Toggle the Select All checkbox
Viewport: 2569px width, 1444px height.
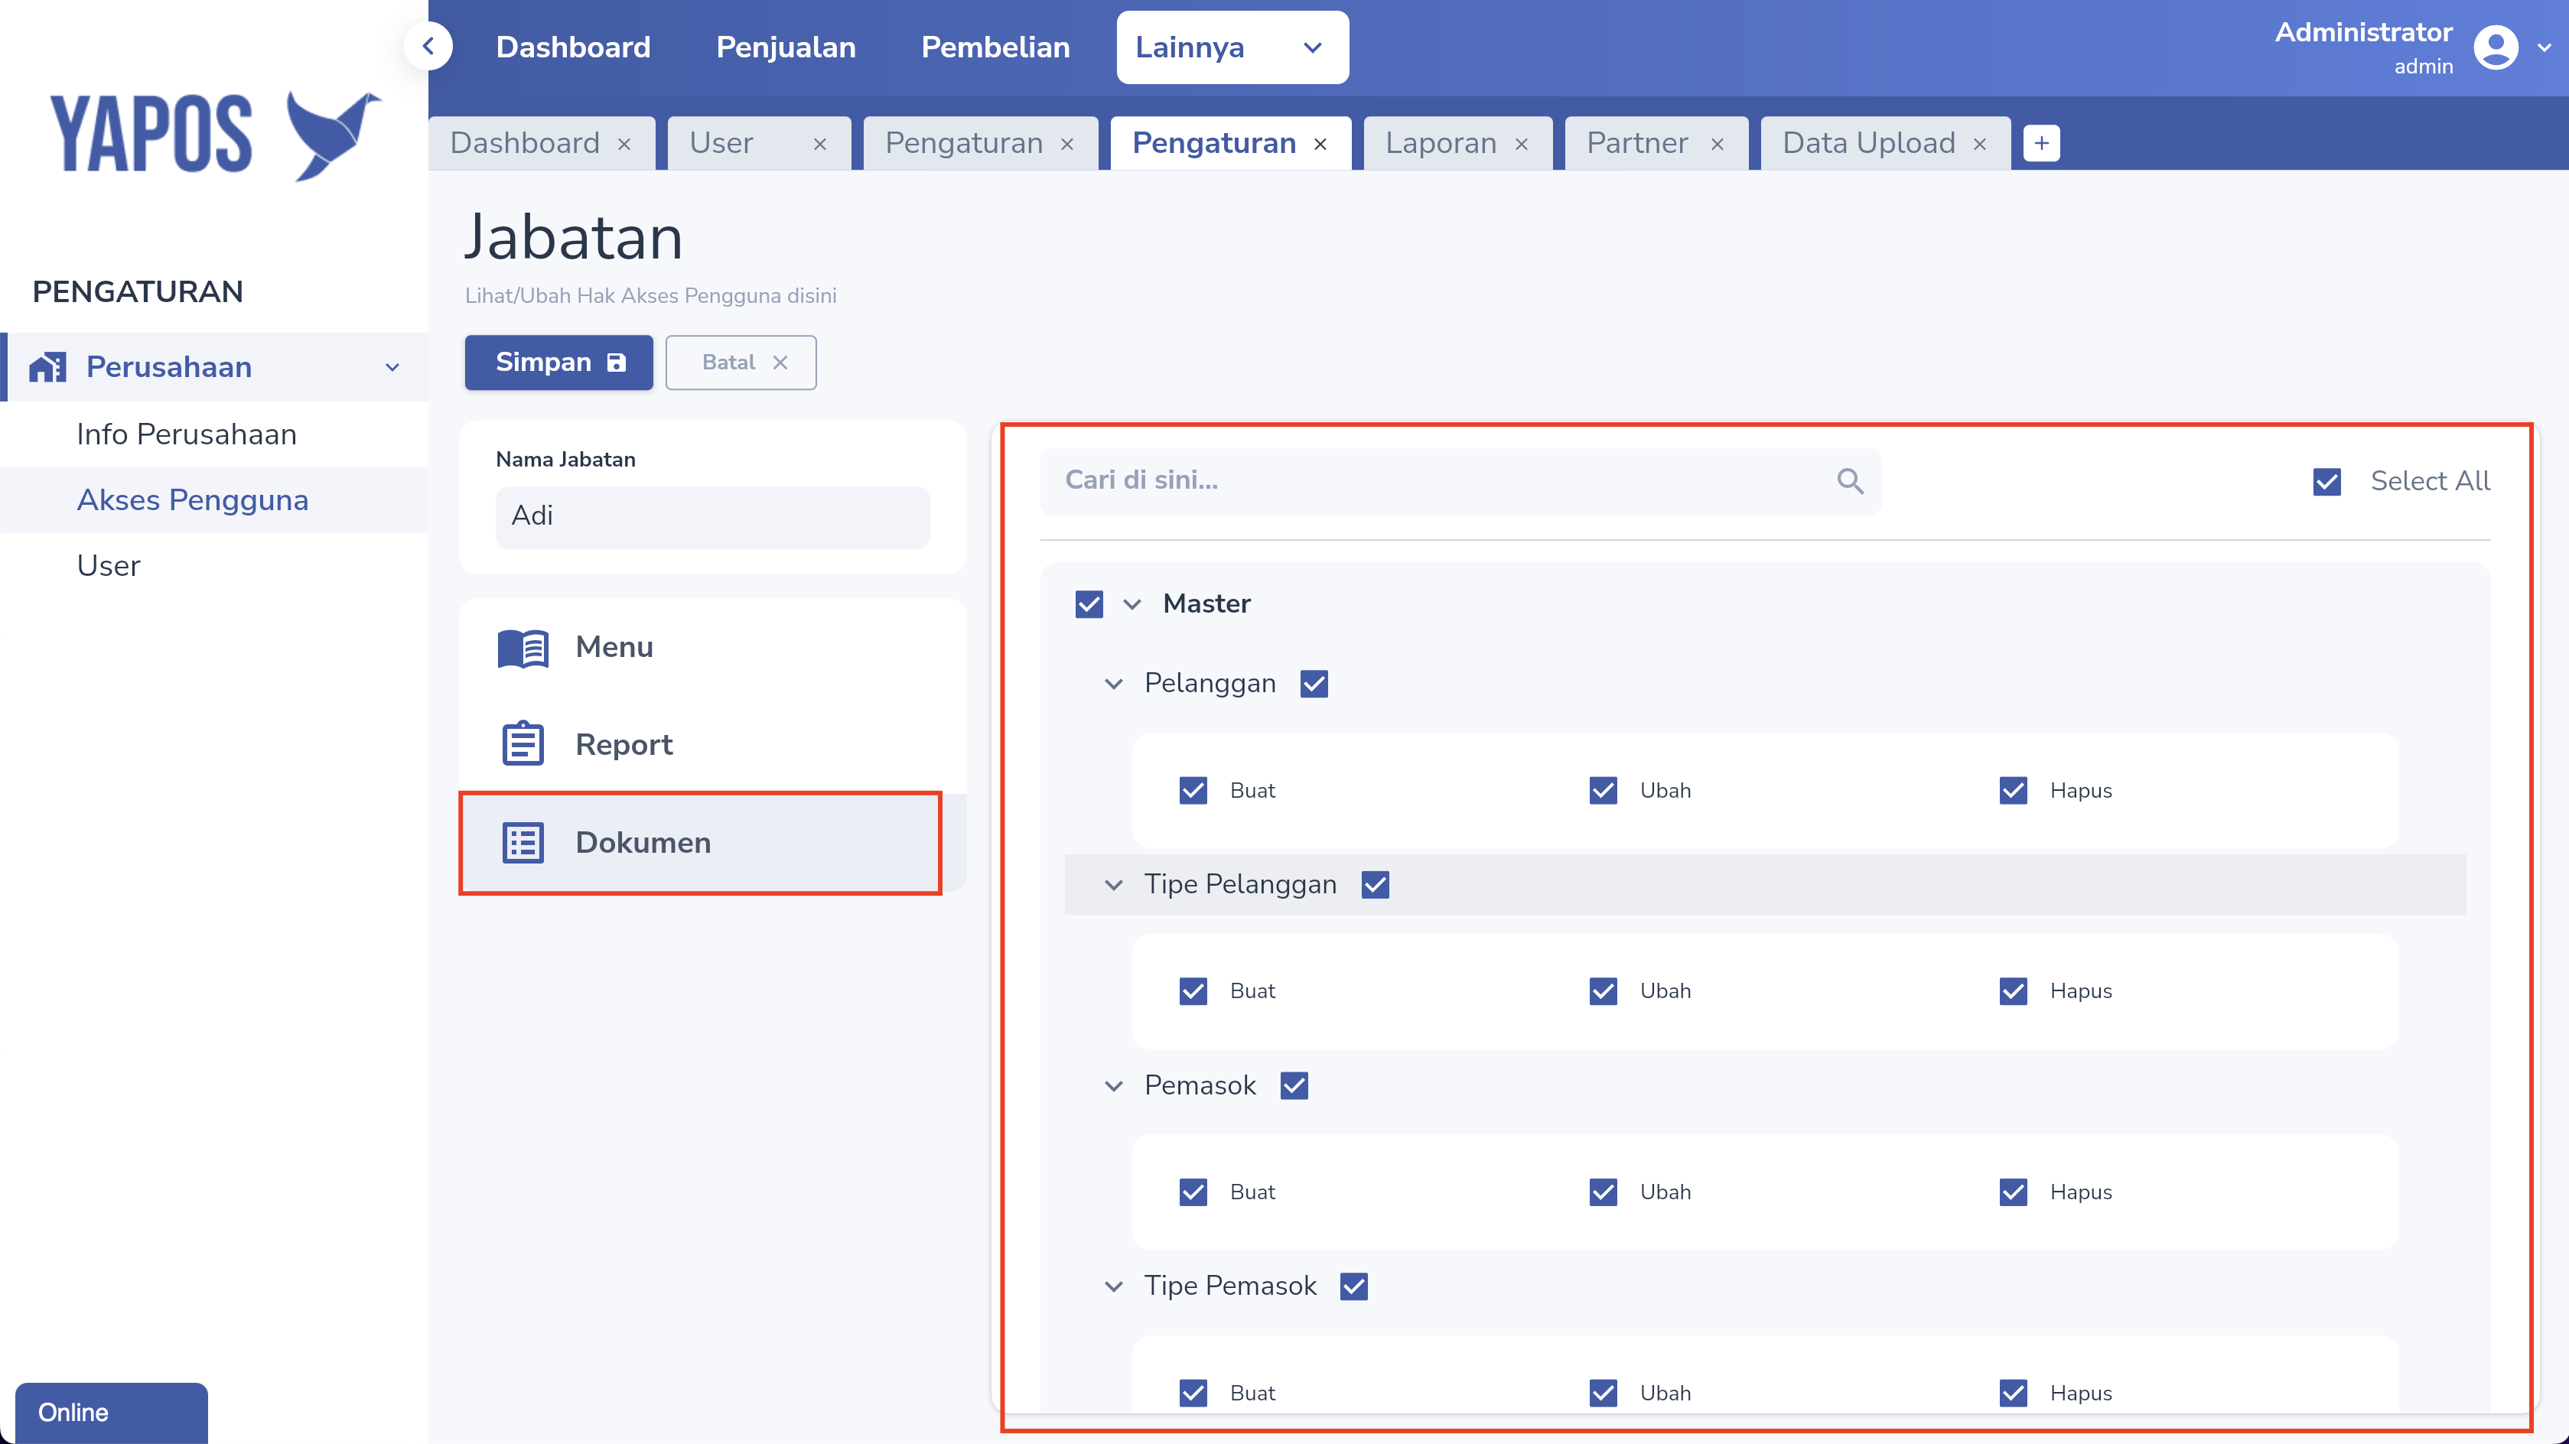click(2326, 482)
